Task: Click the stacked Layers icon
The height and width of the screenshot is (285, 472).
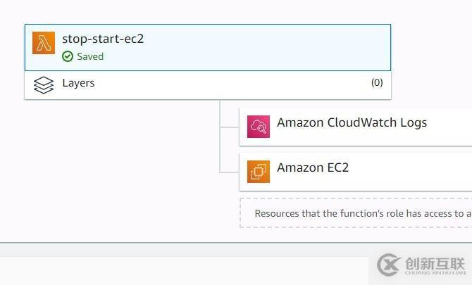Action: coord(44,85)
